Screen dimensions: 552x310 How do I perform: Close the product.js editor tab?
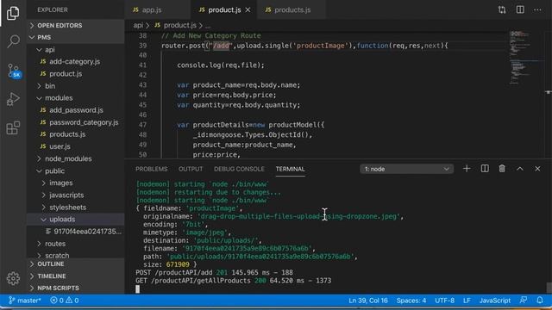coord(248,9)
